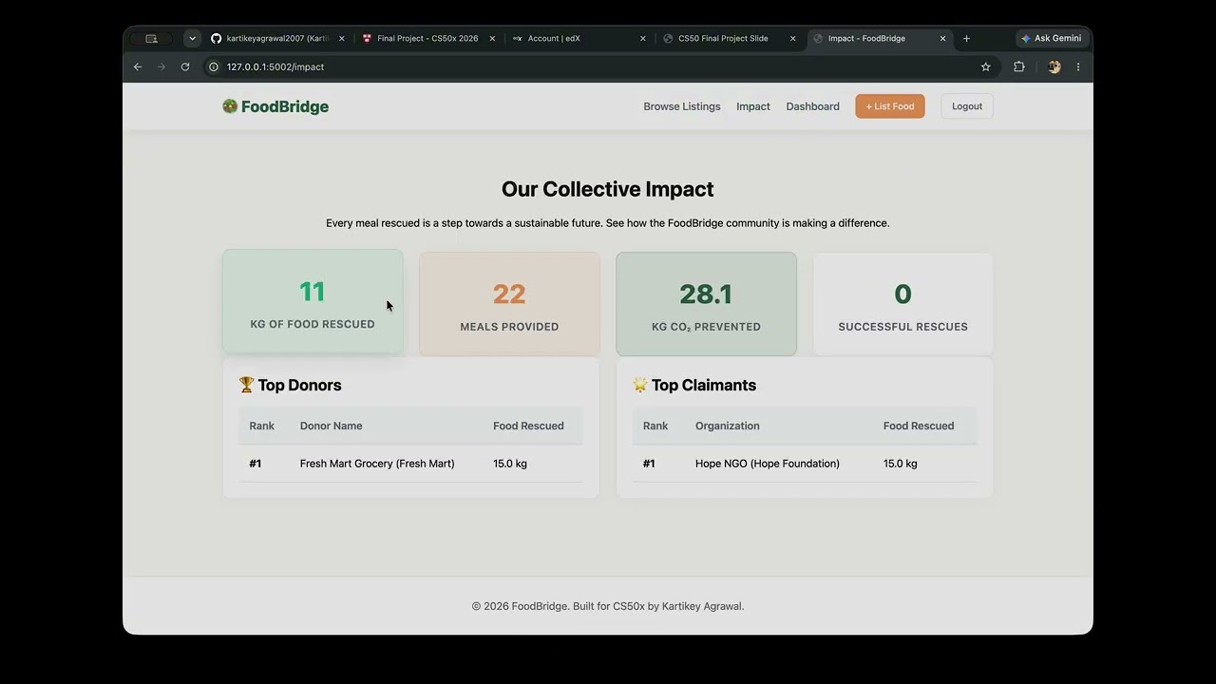Click the Top Claimants heading
Viewport: 1216px width, 684px height.
coord(694,385)
